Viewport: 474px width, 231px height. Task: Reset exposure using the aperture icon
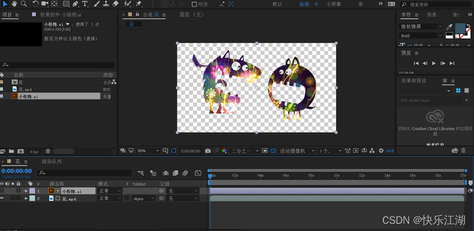coord(381,150)
